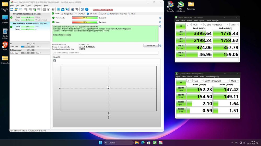
Task: Open the Gigabyte PC folder on the desktop
Action: point(5,6)
